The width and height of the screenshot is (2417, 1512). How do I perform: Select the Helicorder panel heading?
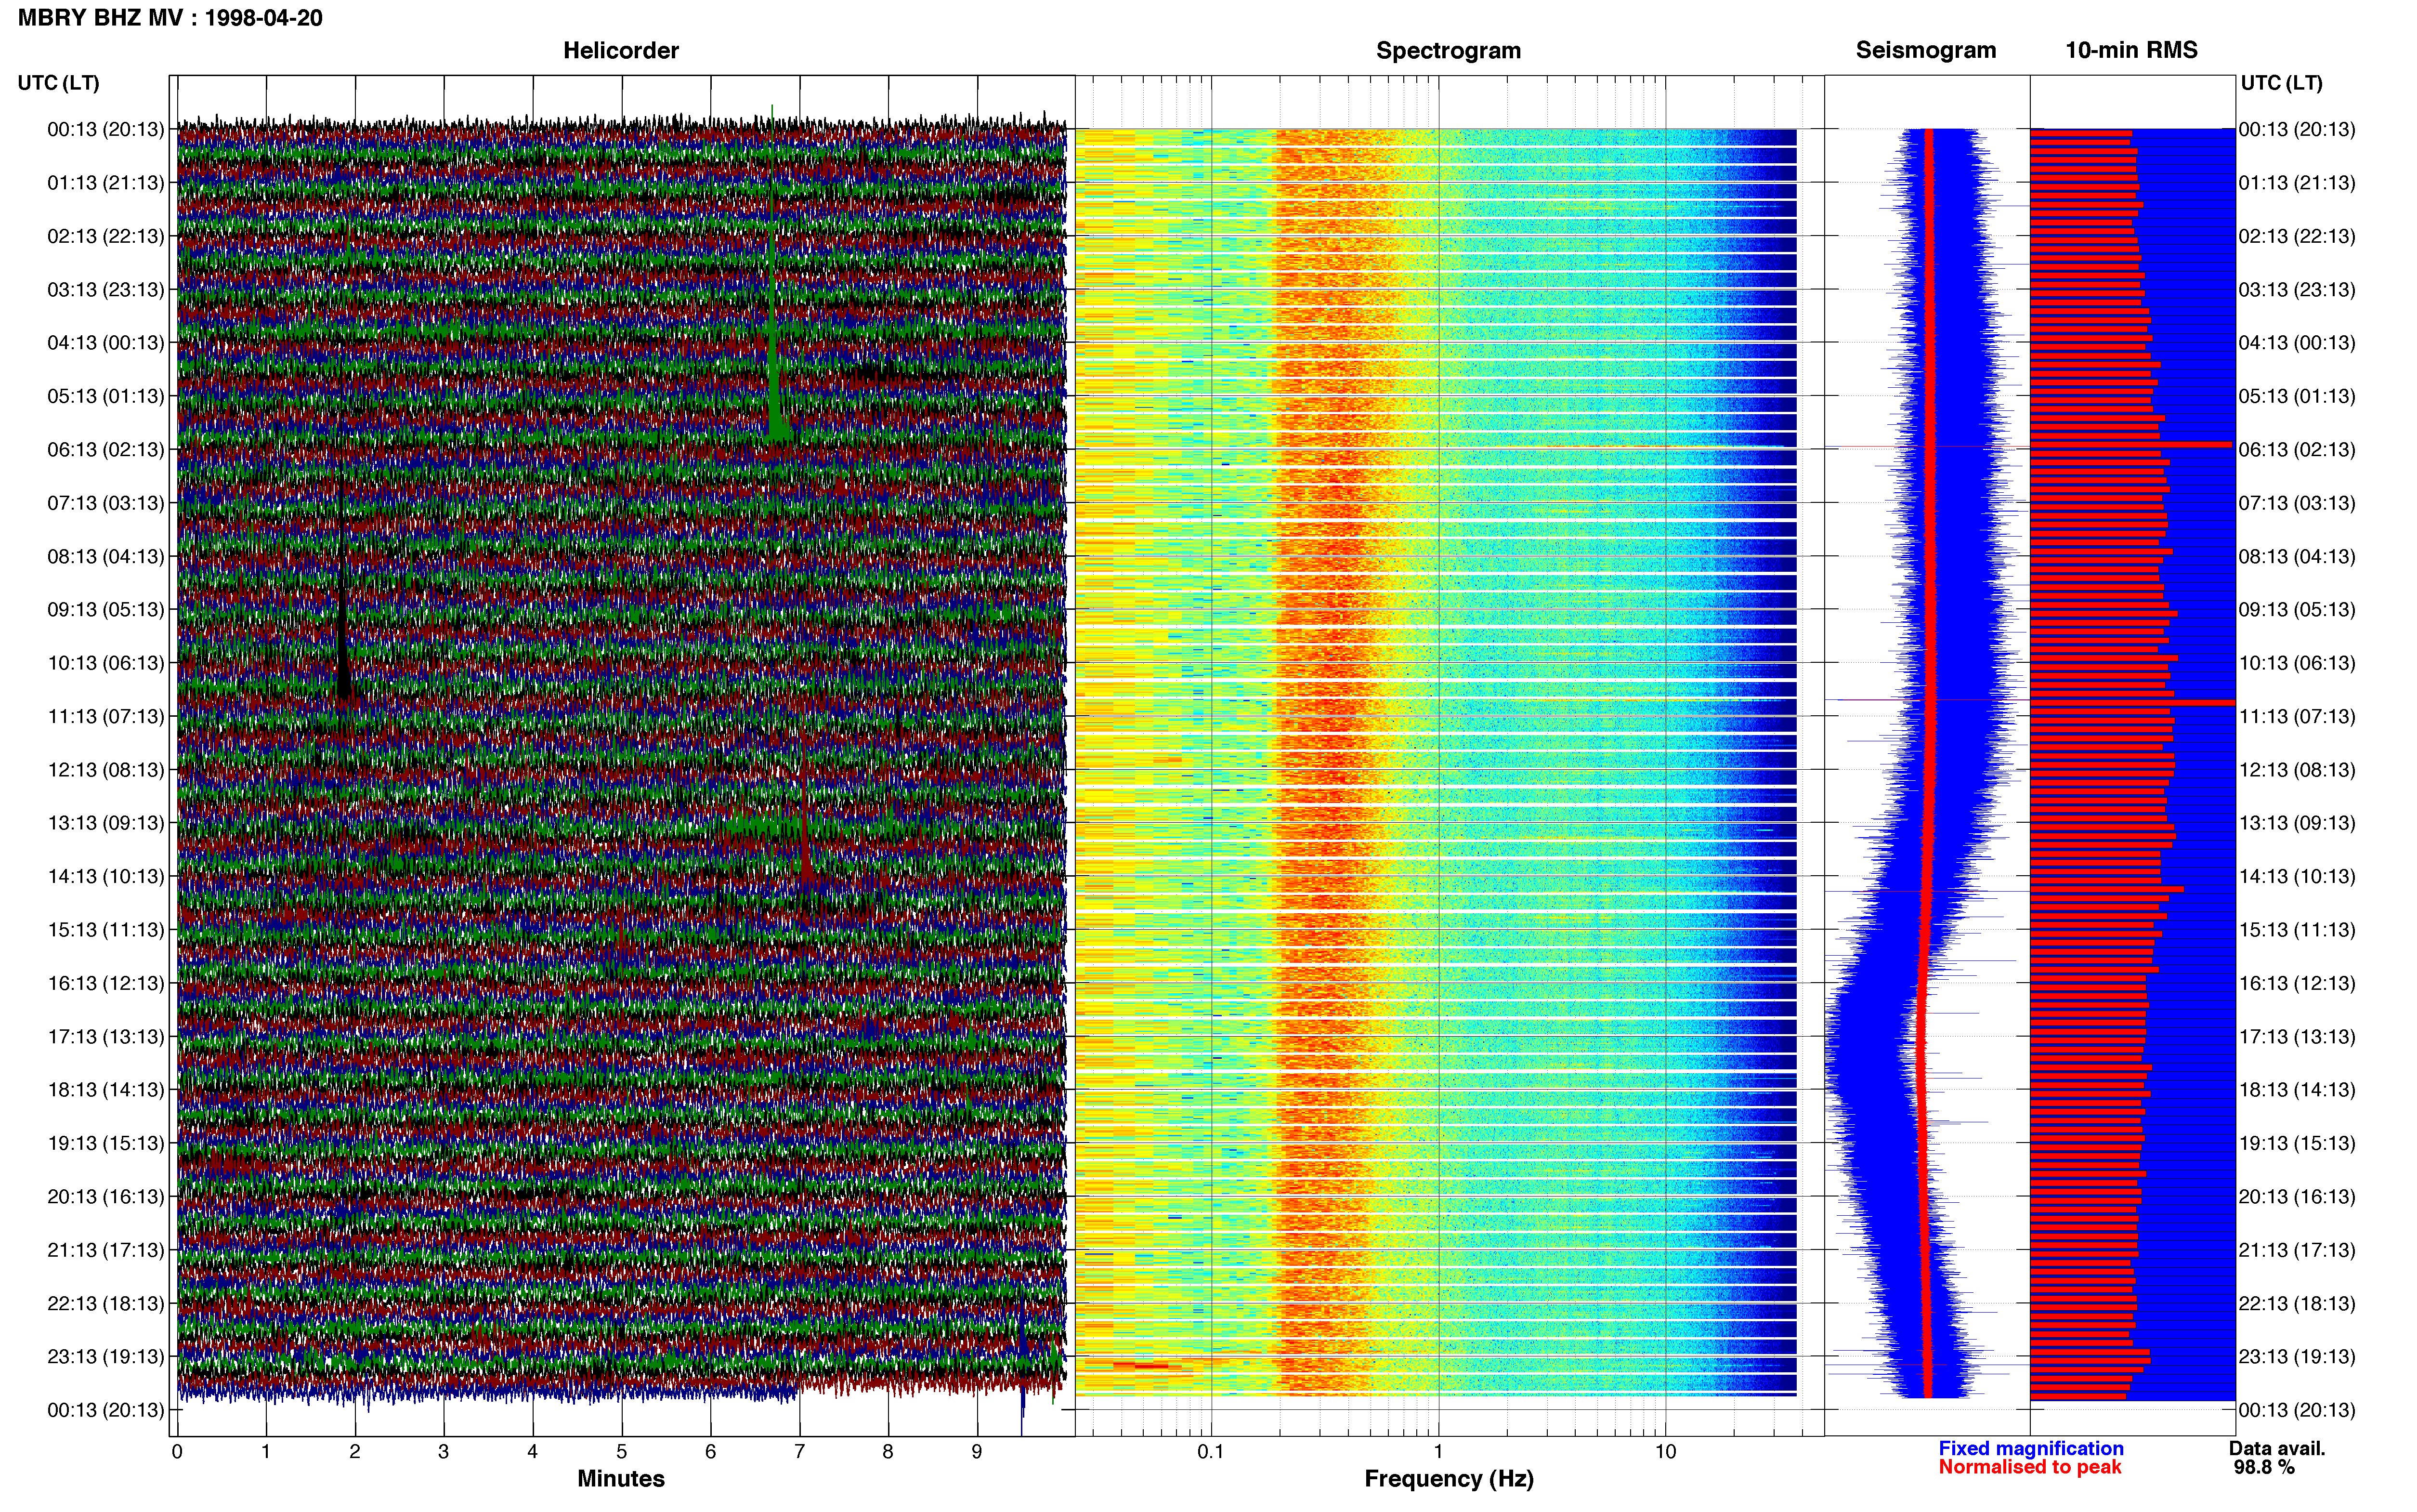[621, 50]
